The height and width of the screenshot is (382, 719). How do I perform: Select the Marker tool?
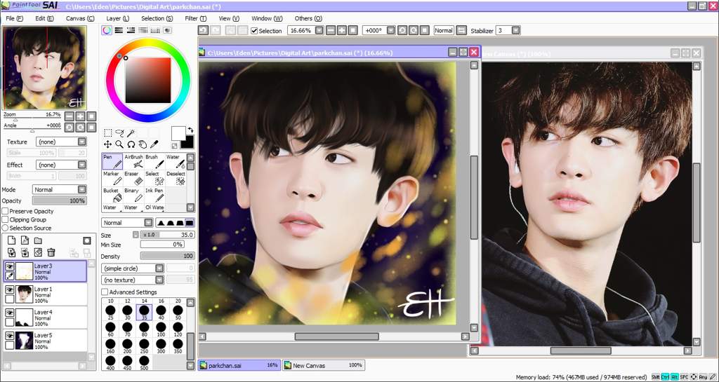(112, 178)
